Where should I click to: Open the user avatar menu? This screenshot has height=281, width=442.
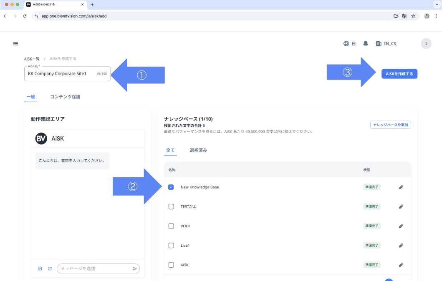point(426,43)
